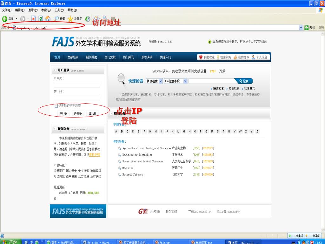This screenshot has width=325, height=244.
Task: Open the 检索技巧 link
Action: [249, 89]
